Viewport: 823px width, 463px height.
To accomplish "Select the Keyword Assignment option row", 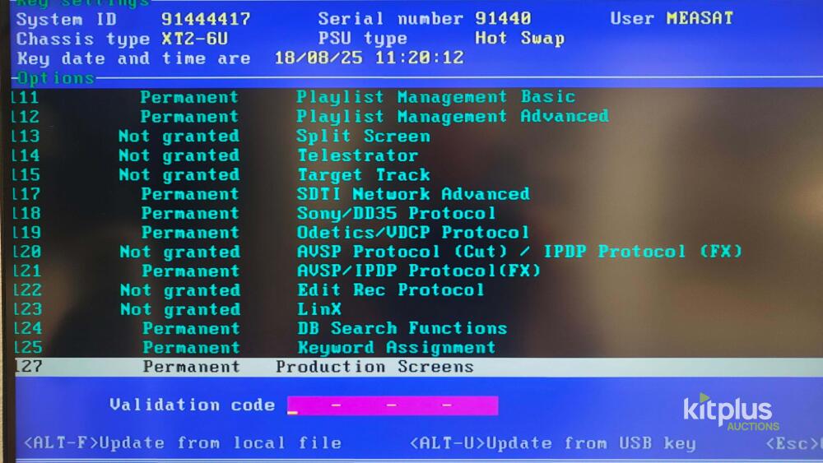I will point(417,348).
